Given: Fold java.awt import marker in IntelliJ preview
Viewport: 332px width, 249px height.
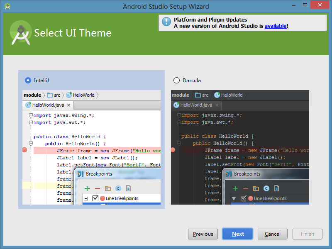Looking at the screenshot, I should (31, 122).
